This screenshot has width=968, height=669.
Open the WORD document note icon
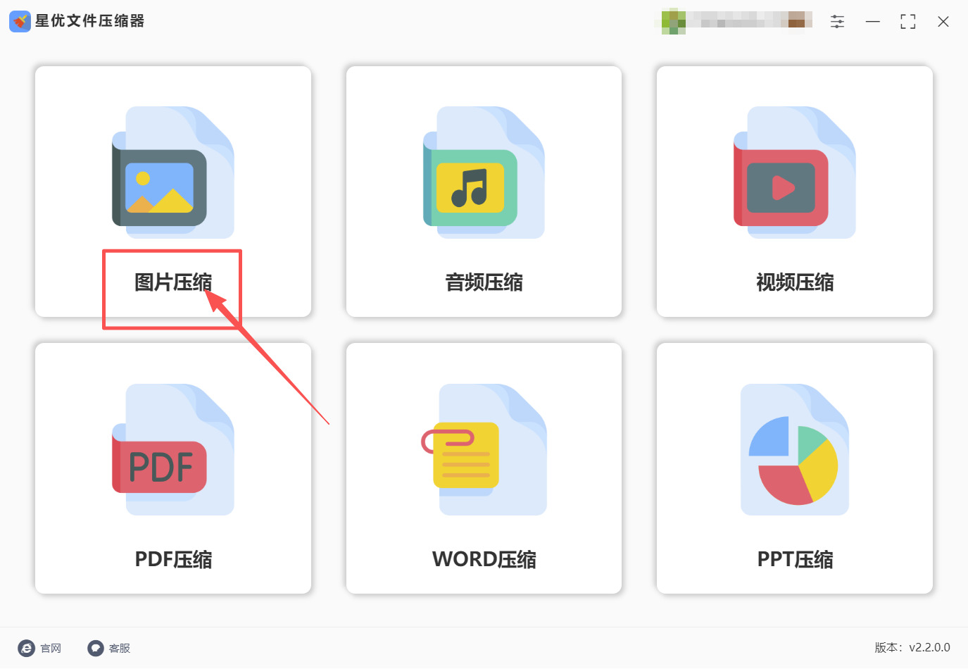pos(484,449)
